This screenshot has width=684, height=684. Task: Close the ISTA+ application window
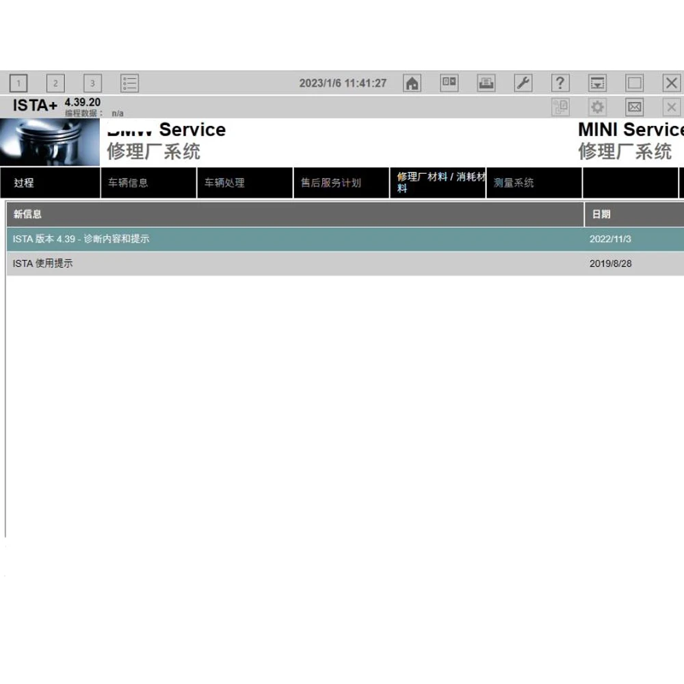click(x=672, y=83)
